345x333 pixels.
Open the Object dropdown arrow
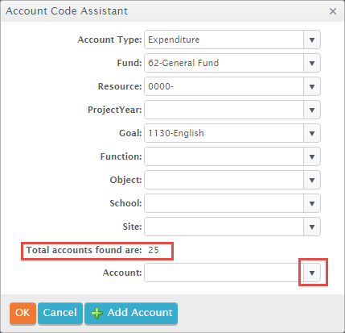coord(312,180)
